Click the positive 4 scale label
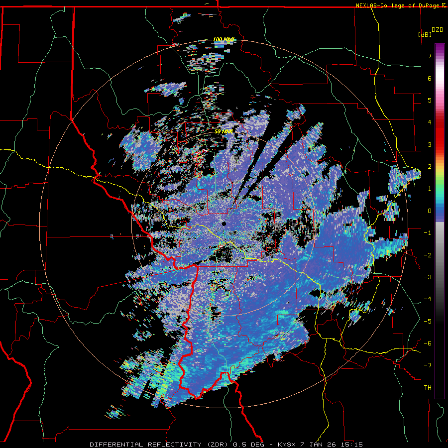448x448 pixels. pos(430,122)
